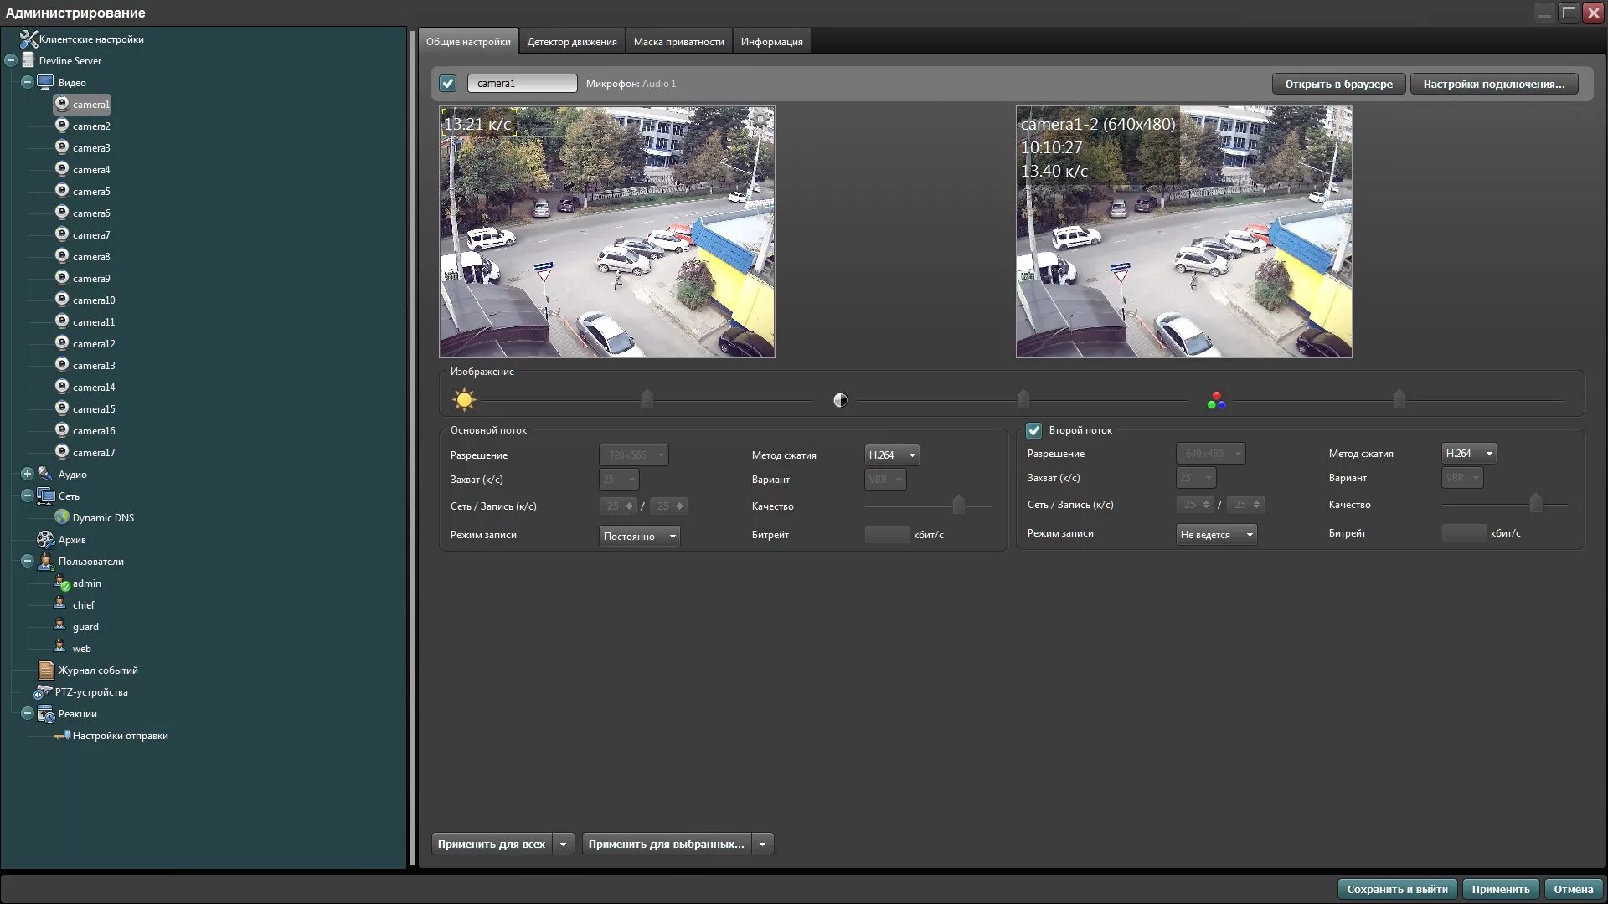This screenshot has width=1608, height=904.
Task: Collapse the Сеть tree node
Action: point(27,496)
